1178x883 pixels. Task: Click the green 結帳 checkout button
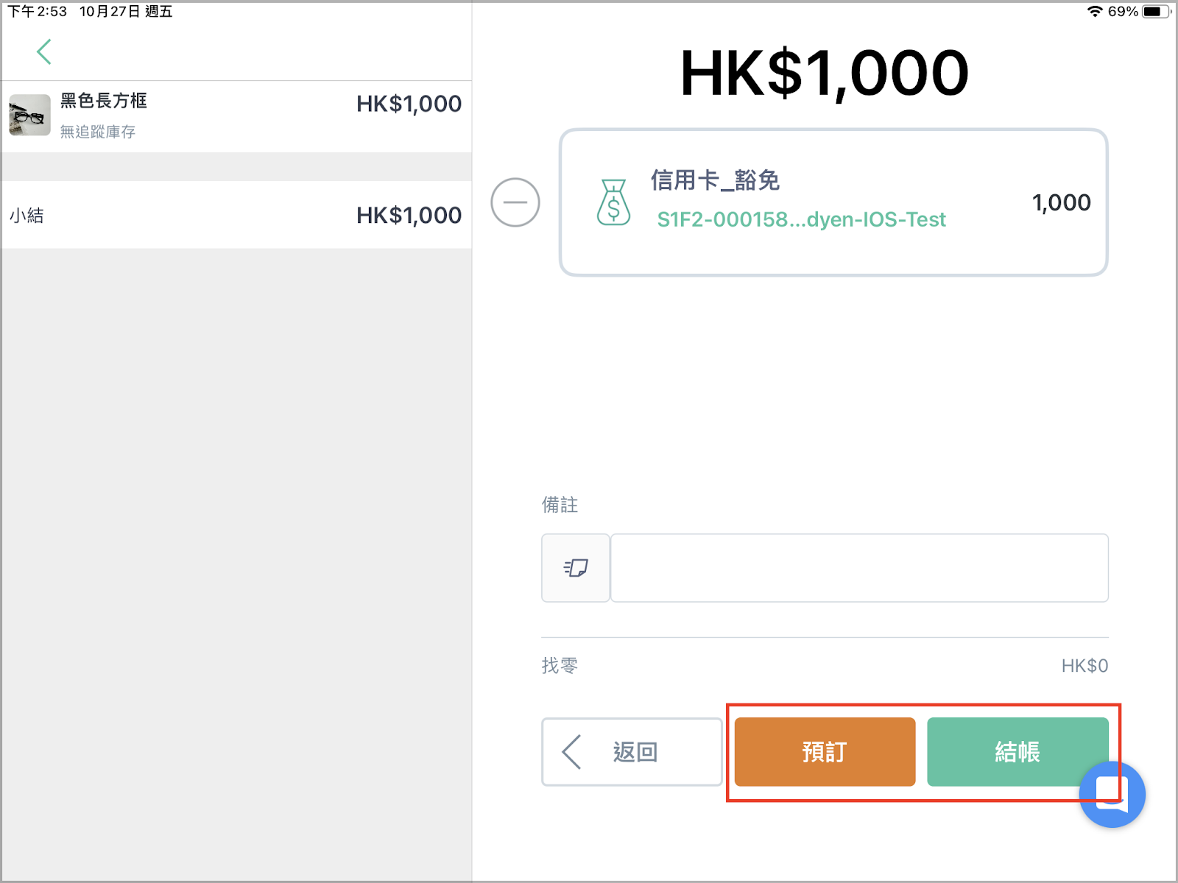[x=1017, y=752]
